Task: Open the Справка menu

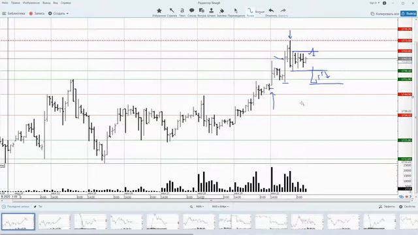Action: (65, 3)
